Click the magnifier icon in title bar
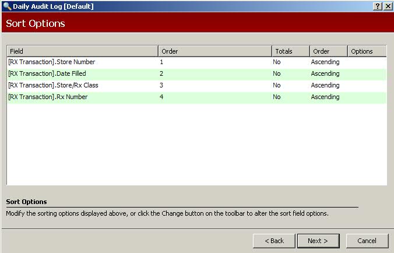The image size is (394, 253). 6,6
